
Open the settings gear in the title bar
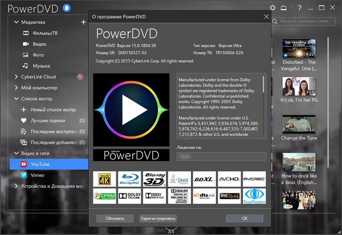[272, 8]
